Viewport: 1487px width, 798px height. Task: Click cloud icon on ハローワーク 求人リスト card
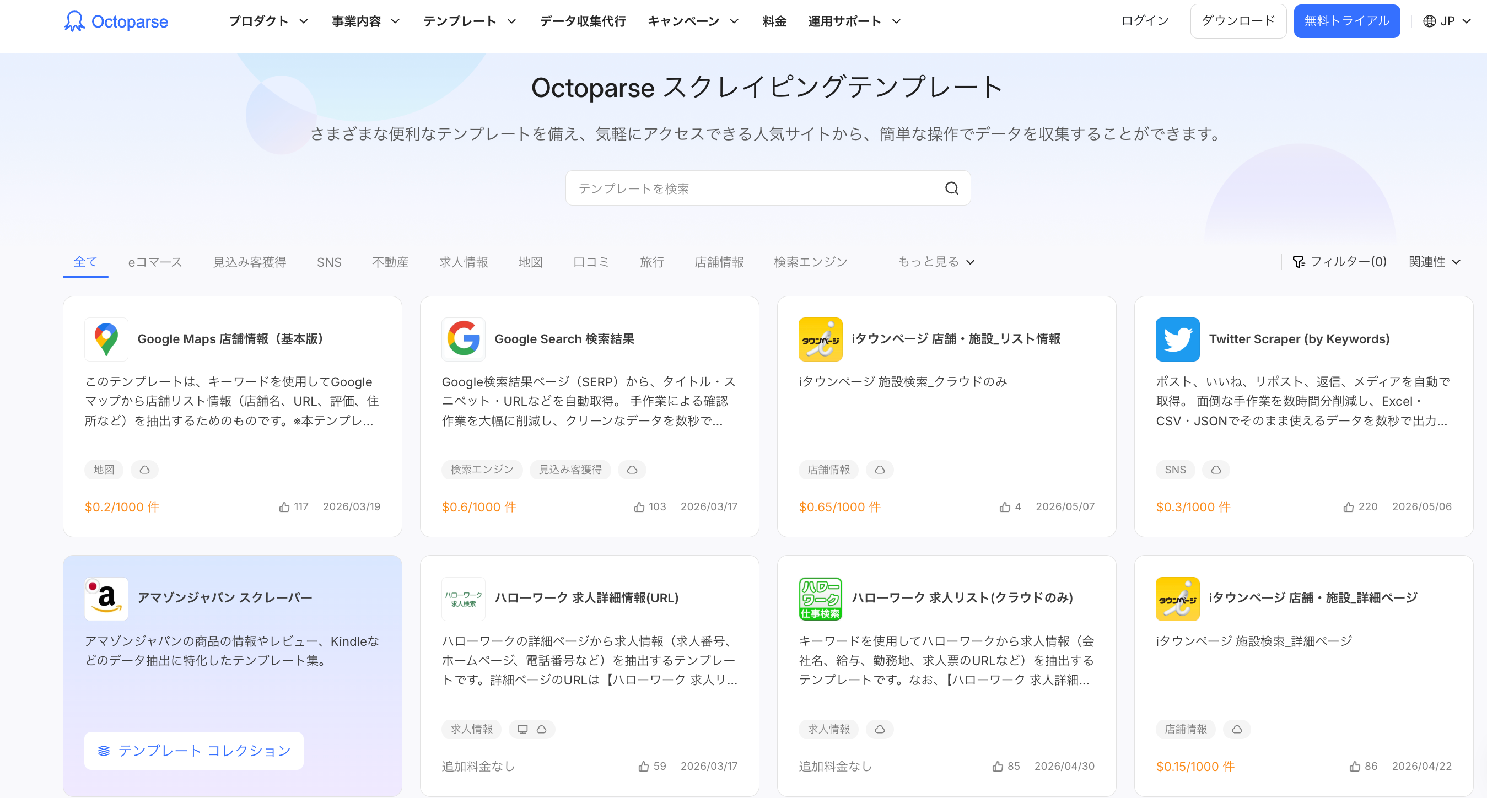tap(880, 729)
